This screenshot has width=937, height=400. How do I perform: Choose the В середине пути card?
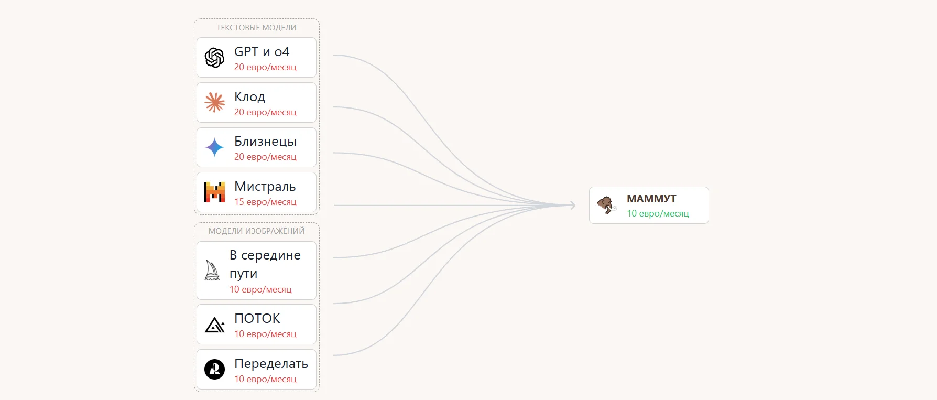256,271
